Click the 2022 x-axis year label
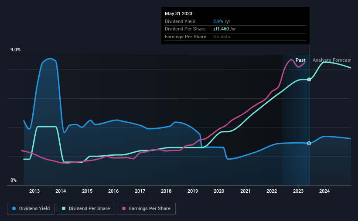Viewport: 358px width, 221px height. click(x=272, y=191)
